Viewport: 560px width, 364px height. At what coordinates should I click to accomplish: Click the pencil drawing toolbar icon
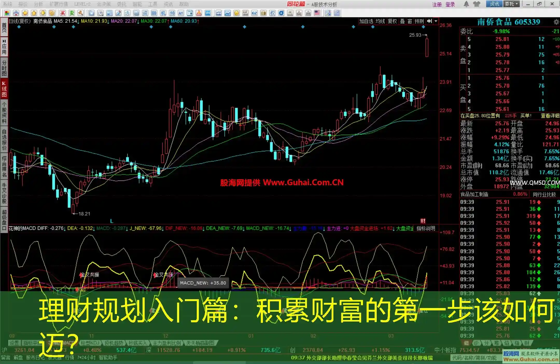click(118, 13)
